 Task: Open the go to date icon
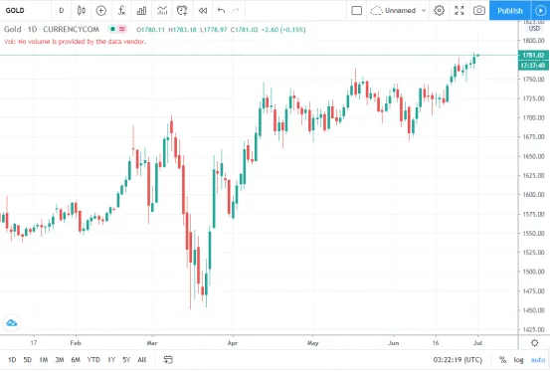[168, 360]
